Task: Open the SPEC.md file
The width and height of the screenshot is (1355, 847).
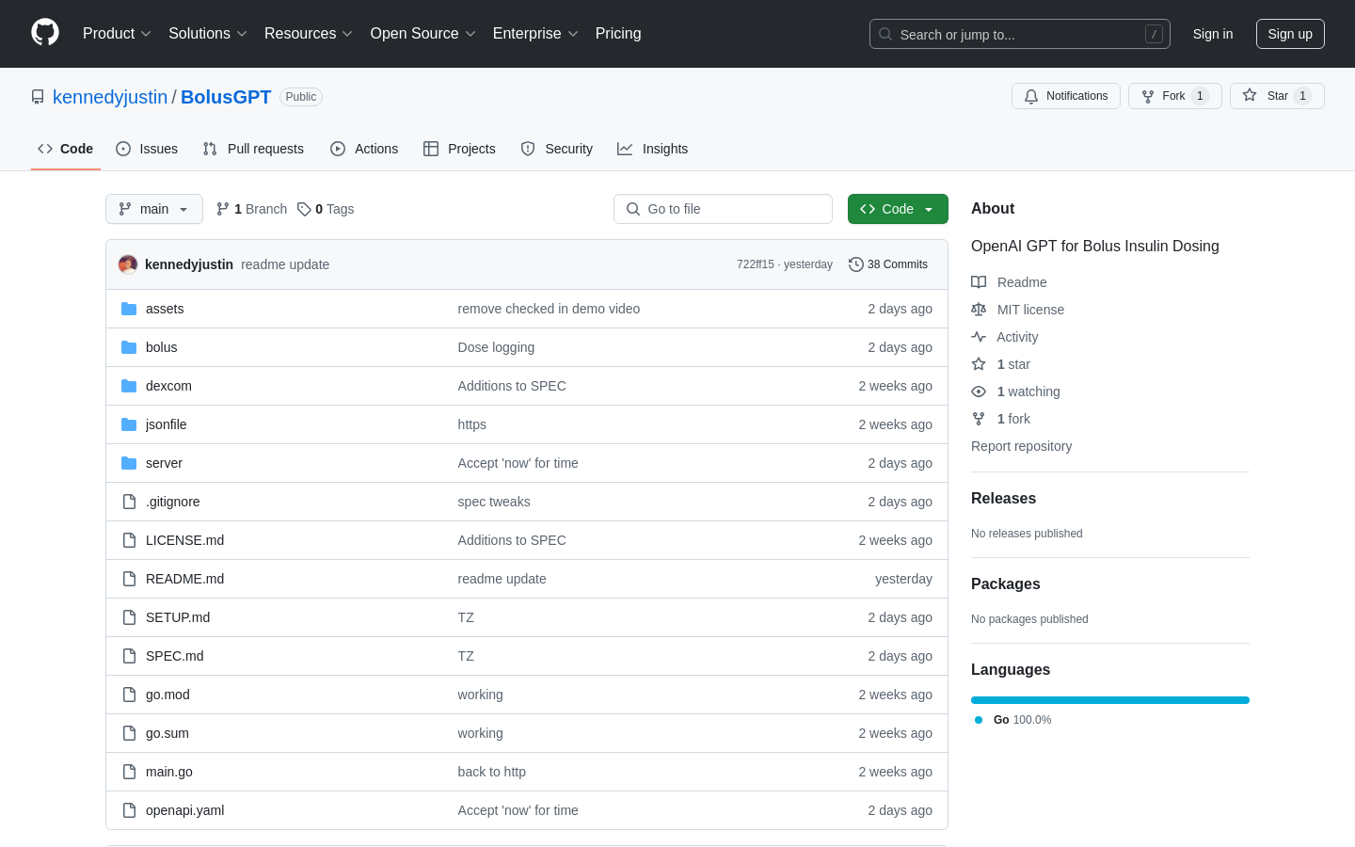Action: (174, 656)
